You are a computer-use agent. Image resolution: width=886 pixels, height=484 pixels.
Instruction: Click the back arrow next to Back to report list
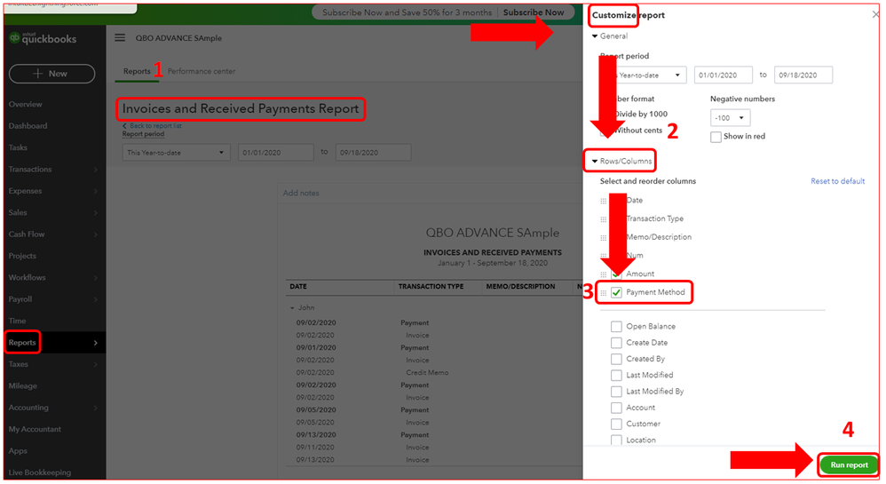(124, 125)
